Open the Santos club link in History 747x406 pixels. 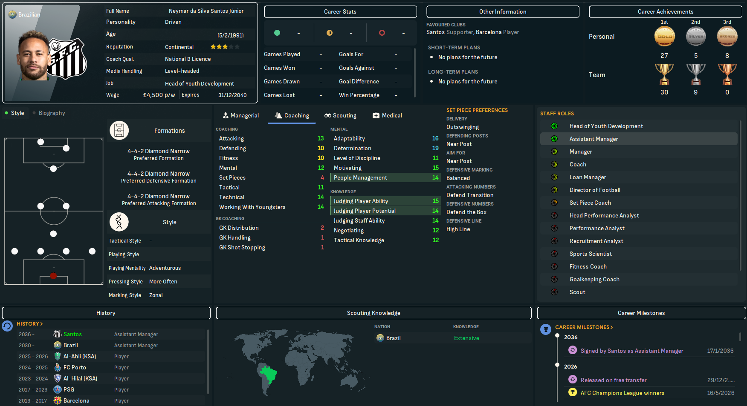(x=72, y=334)
